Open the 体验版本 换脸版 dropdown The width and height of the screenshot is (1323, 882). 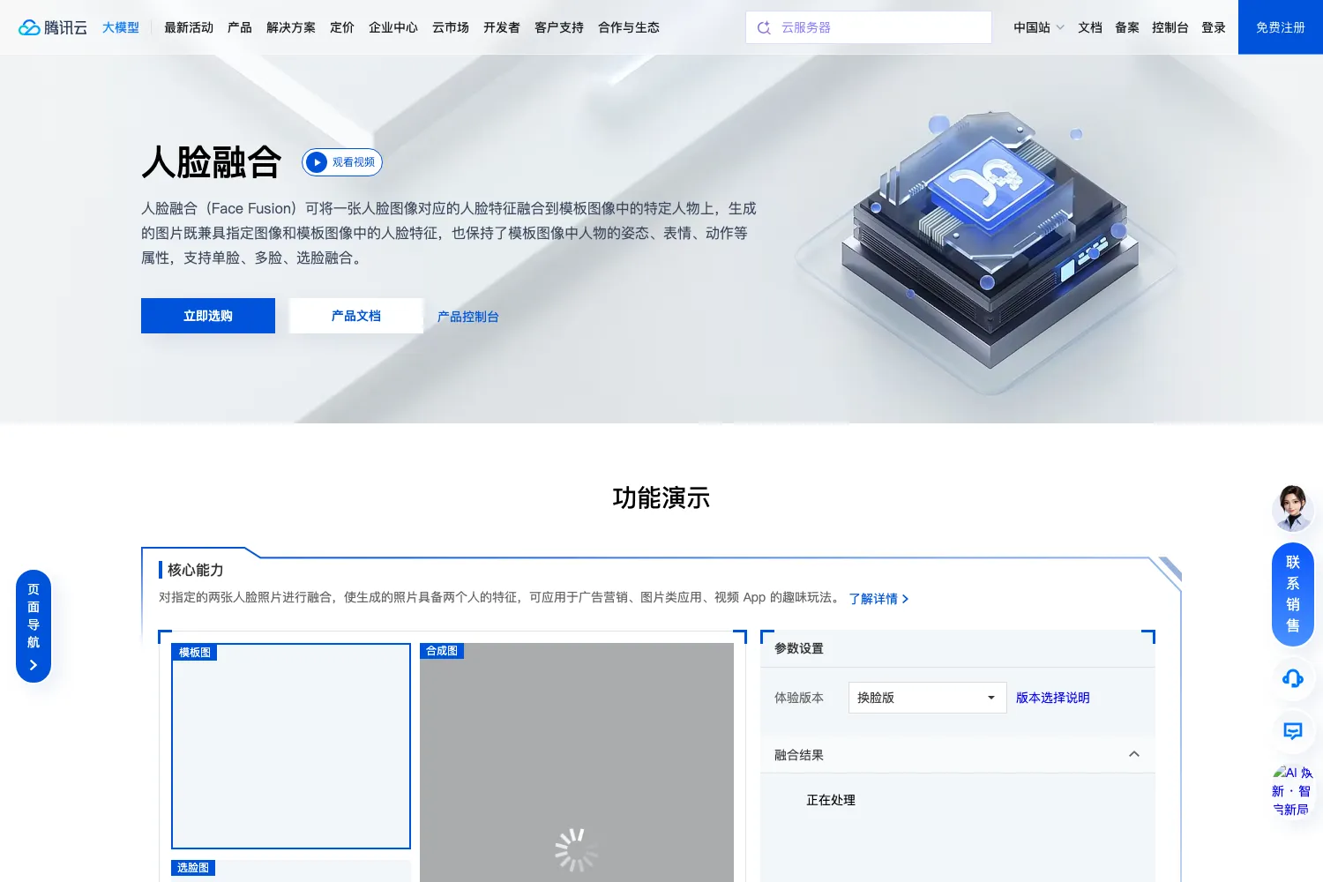[927, 698]
